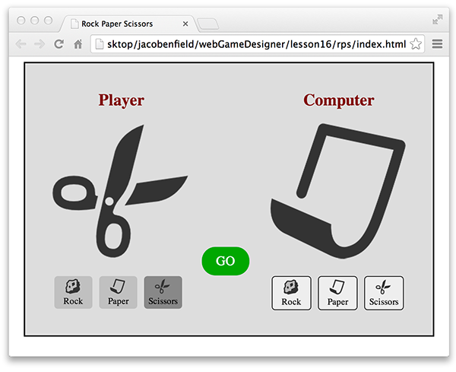
Task: Open a new browser tab
Action: coord(207,24)
